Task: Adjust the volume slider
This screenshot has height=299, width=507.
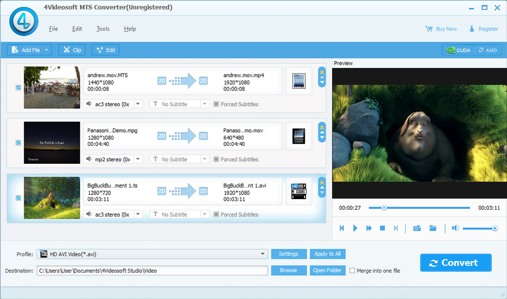Action: coord(480,228)
